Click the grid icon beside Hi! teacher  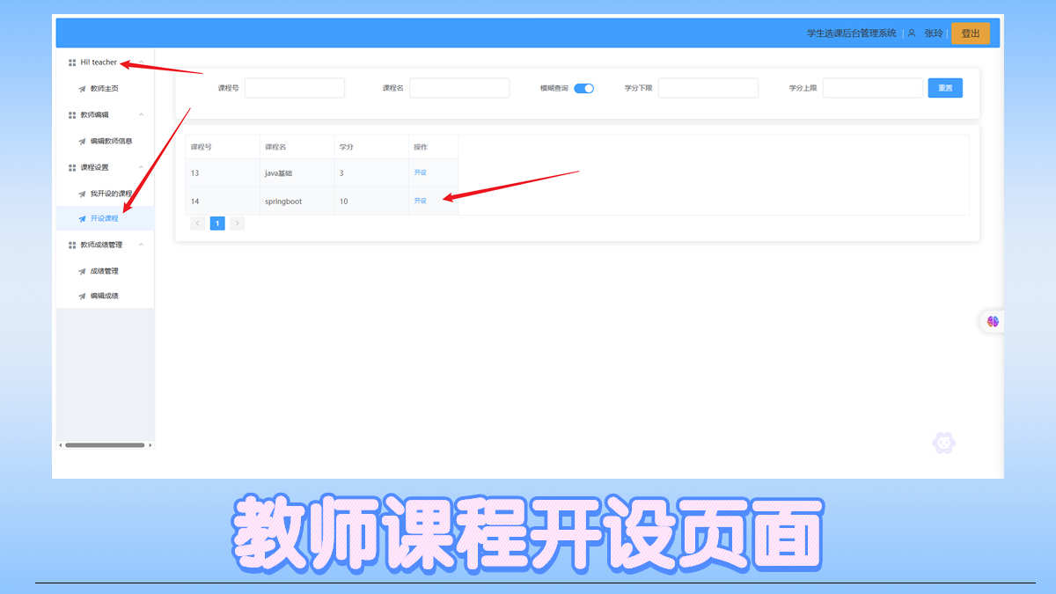[72, 62]
